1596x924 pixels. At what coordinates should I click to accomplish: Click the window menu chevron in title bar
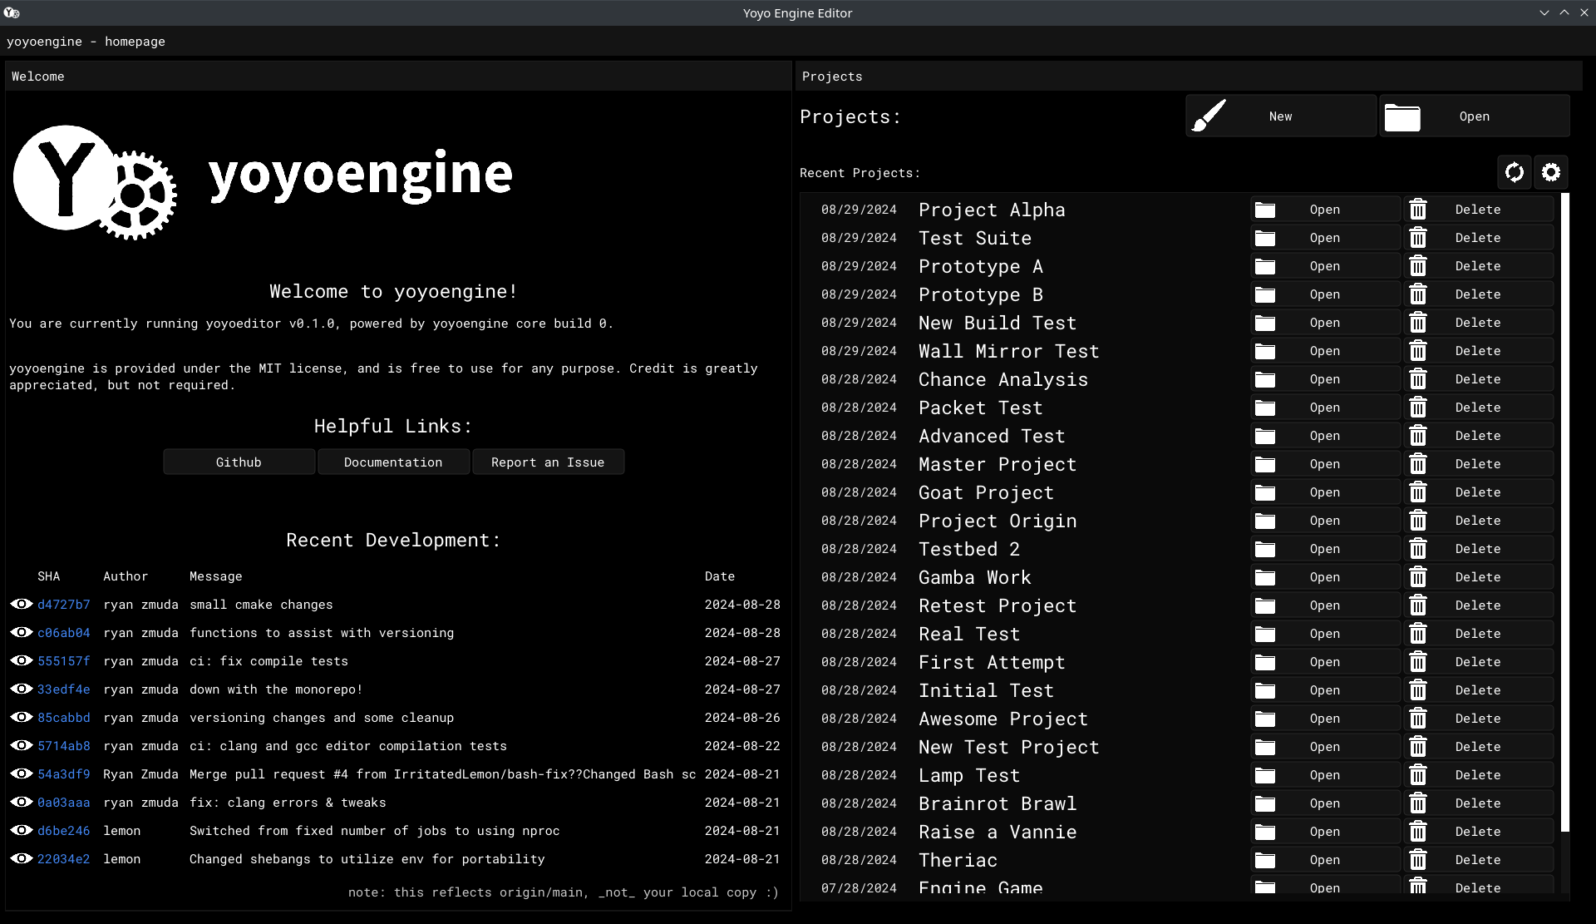point(1544,12)
